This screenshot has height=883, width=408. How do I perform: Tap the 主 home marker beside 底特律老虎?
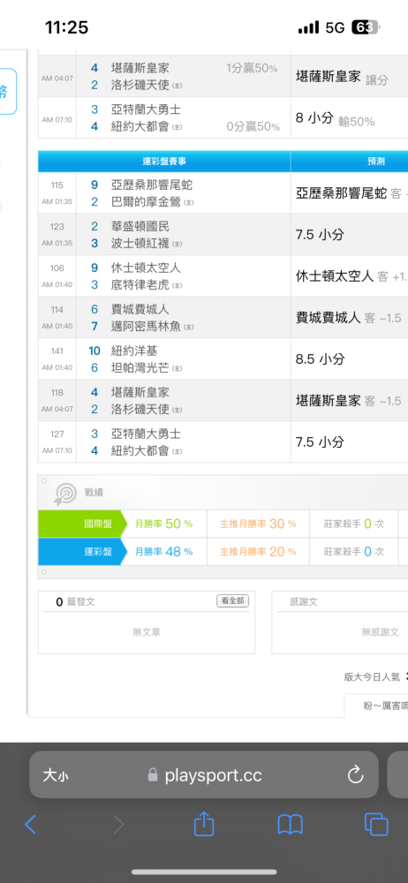tap(178, 285)
